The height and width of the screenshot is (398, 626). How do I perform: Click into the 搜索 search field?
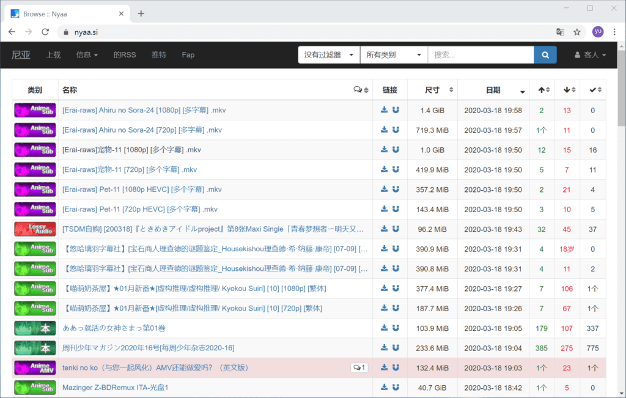click(x=480, y=55)
